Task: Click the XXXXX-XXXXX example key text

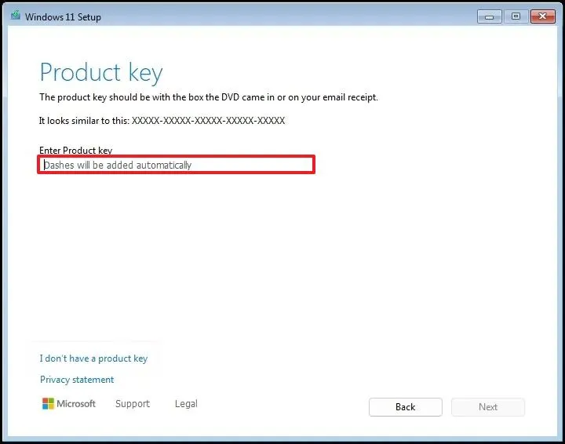Action: pos(208,121)
